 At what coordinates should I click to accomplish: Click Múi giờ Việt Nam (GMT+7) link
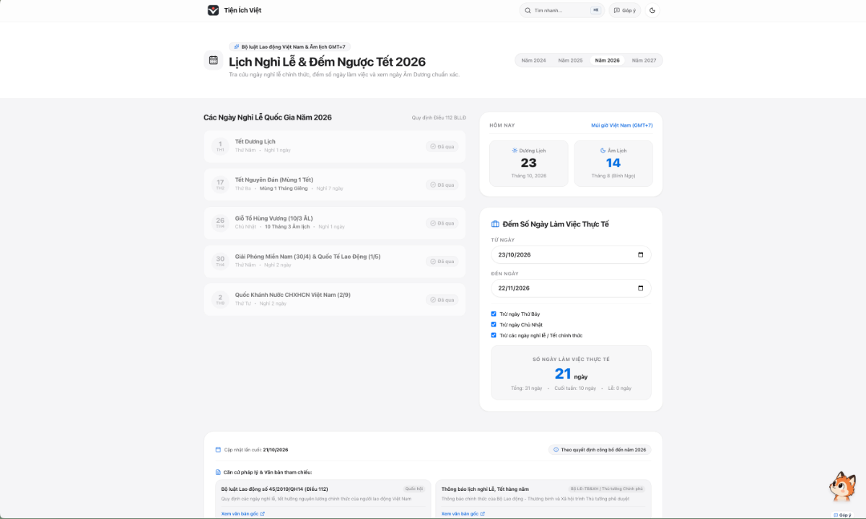tap(622, 125)
